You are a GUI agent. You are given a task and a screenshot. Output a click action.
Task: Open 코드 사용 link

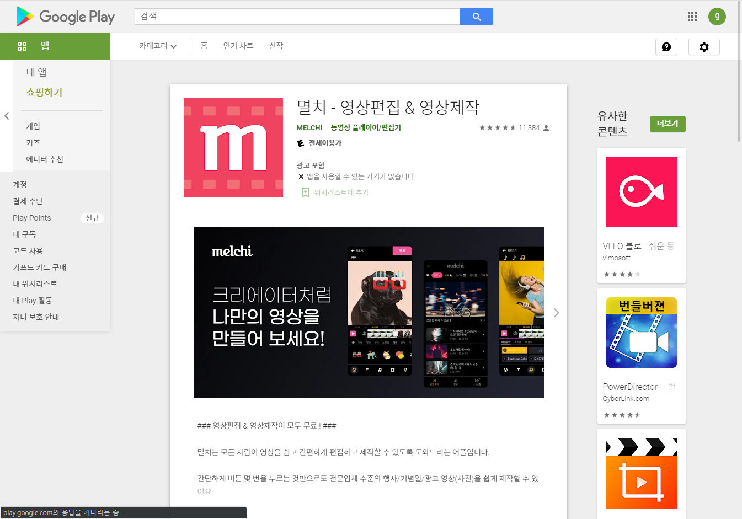[x=28, y=251]
